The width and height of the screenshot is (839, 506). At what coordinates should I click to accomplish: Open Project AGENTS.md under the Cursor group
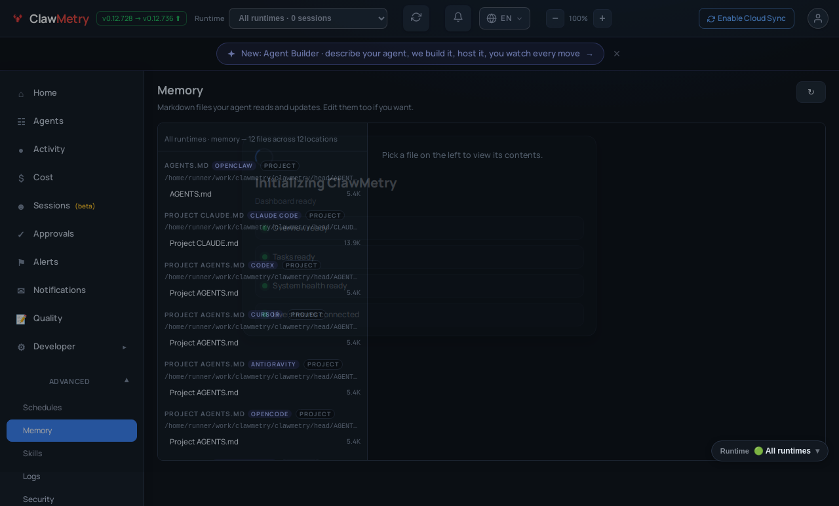click(x=262, y=343)
